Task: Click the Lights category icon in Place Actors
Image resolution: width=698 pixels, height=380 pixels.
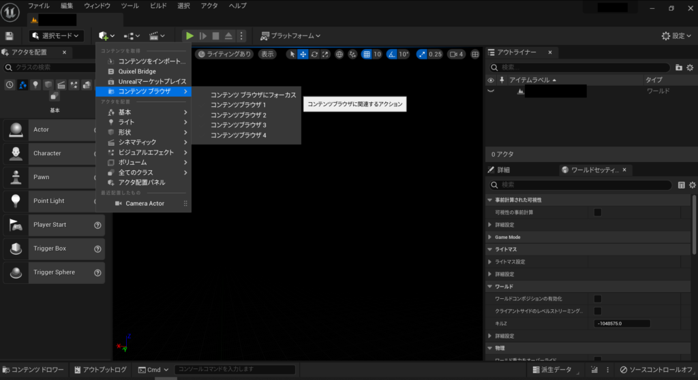Action: click(x=35, y=85)
